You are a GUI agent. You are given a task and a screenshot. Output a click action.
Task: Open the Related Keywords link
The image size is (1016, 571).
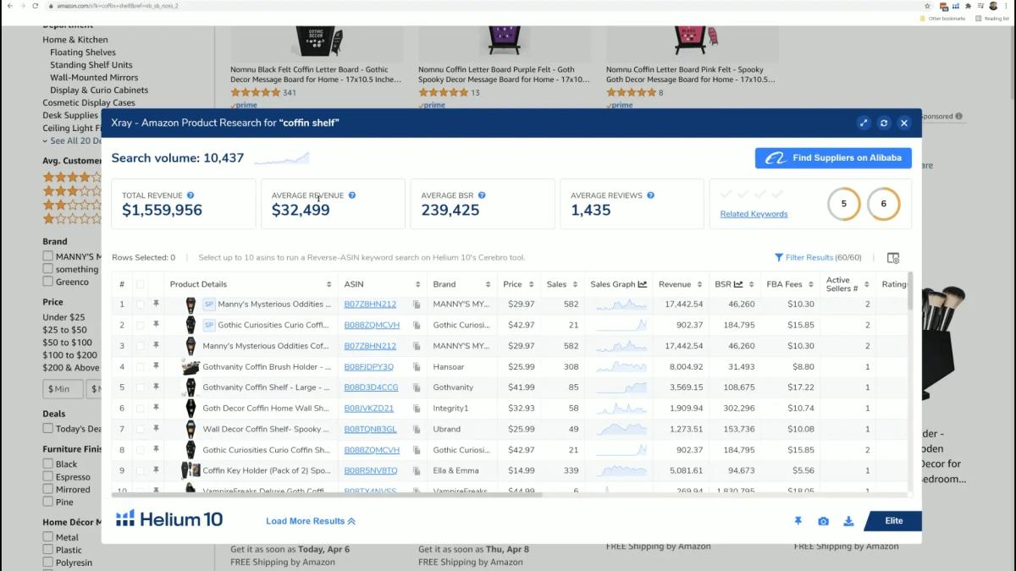753,213
